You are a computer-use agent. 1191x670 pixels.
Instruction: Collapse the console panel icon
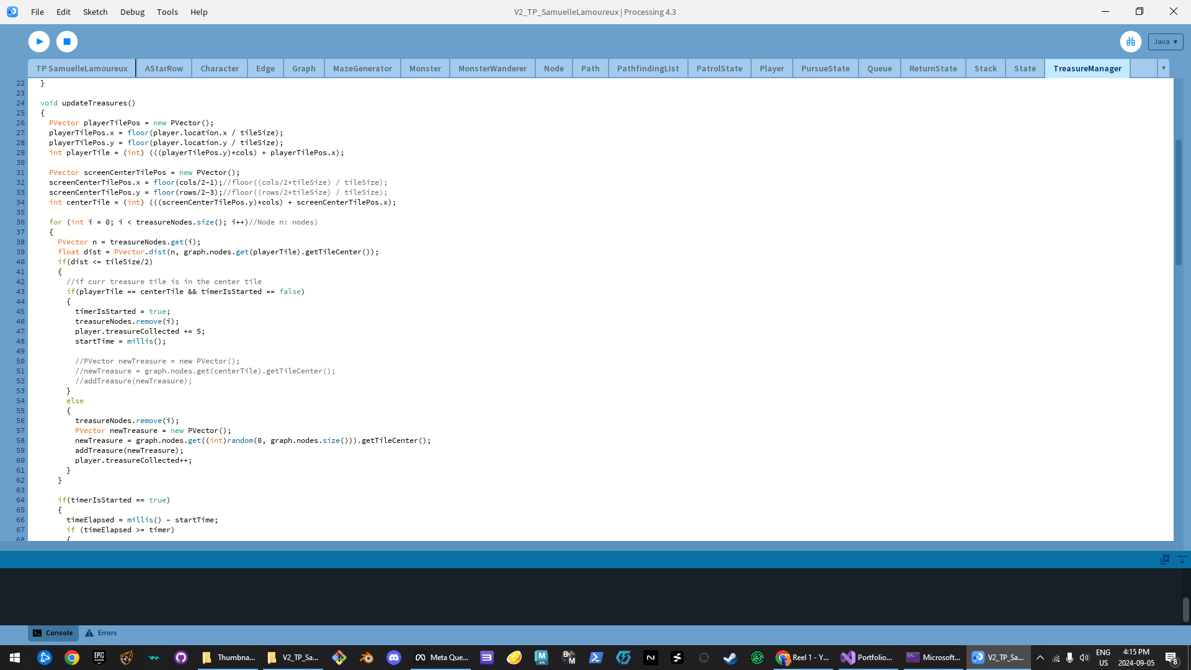coord(1182,560)
